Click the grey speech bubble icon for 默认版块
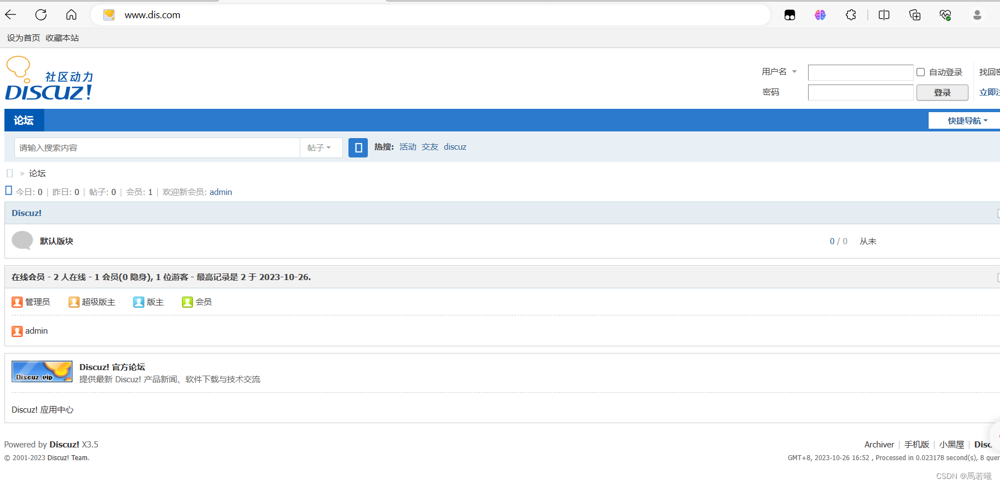This screenshot has height=485, width=1000. pyautogui.click(x=22, y=241)
